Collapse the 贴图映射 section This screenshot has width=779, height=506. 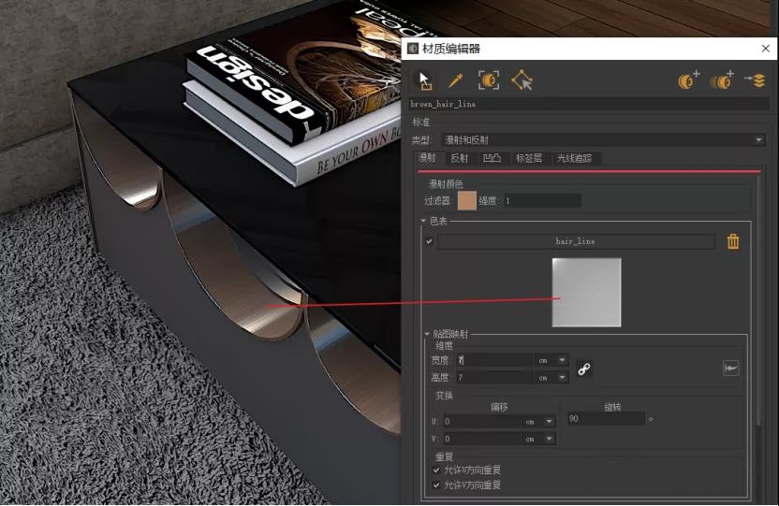coord(428,334)
